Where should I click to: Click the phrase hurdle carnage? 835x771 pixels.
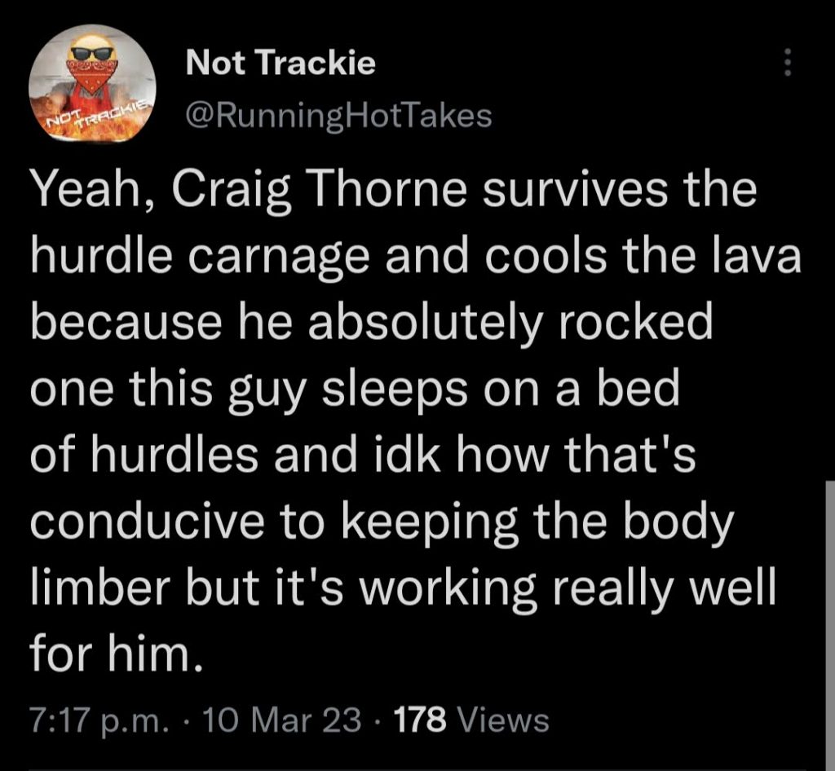(x=200, y=258)
